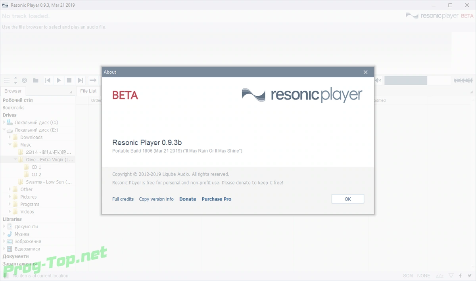Screen dimensions: 476x281
Task: Select the Libraries heading
Action: pyautogui.click(x=12, y=219)
